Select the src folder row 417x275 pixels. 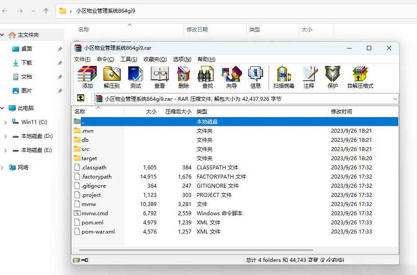235,149
